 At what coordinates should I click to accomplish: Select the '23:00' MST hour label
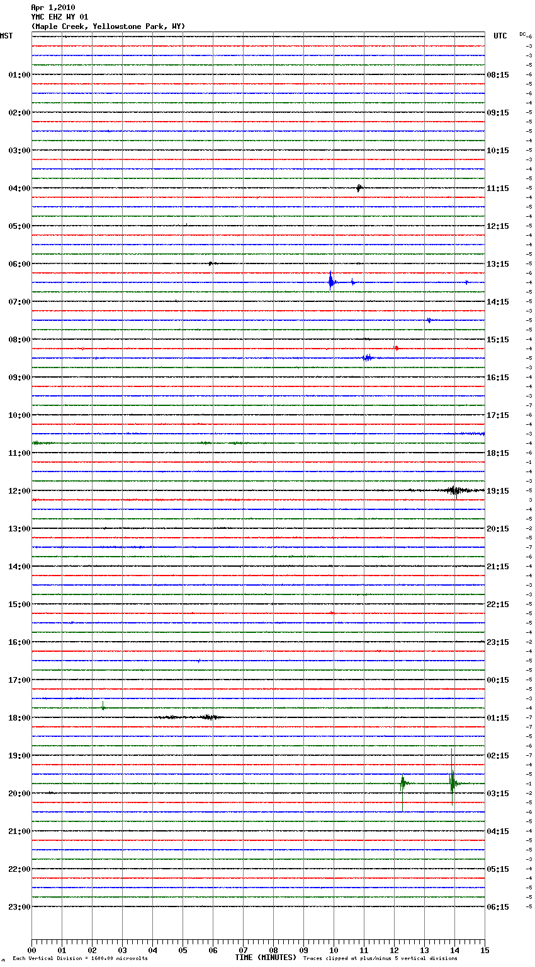point(20,907)
